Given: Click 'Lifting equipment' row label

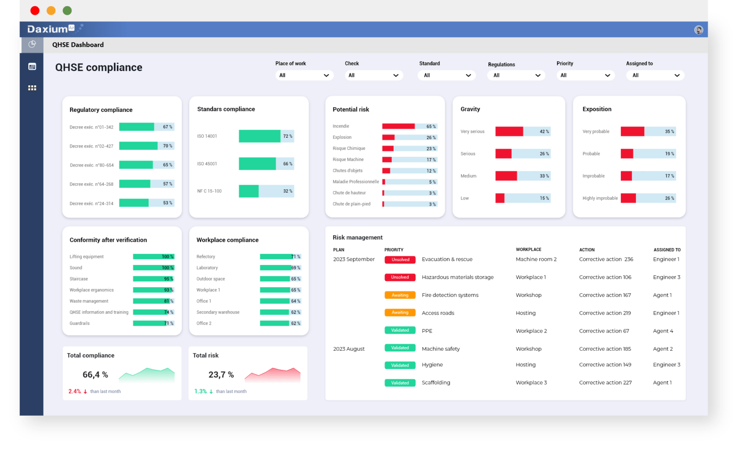Looking at the screenshot, I should point(87,257).
